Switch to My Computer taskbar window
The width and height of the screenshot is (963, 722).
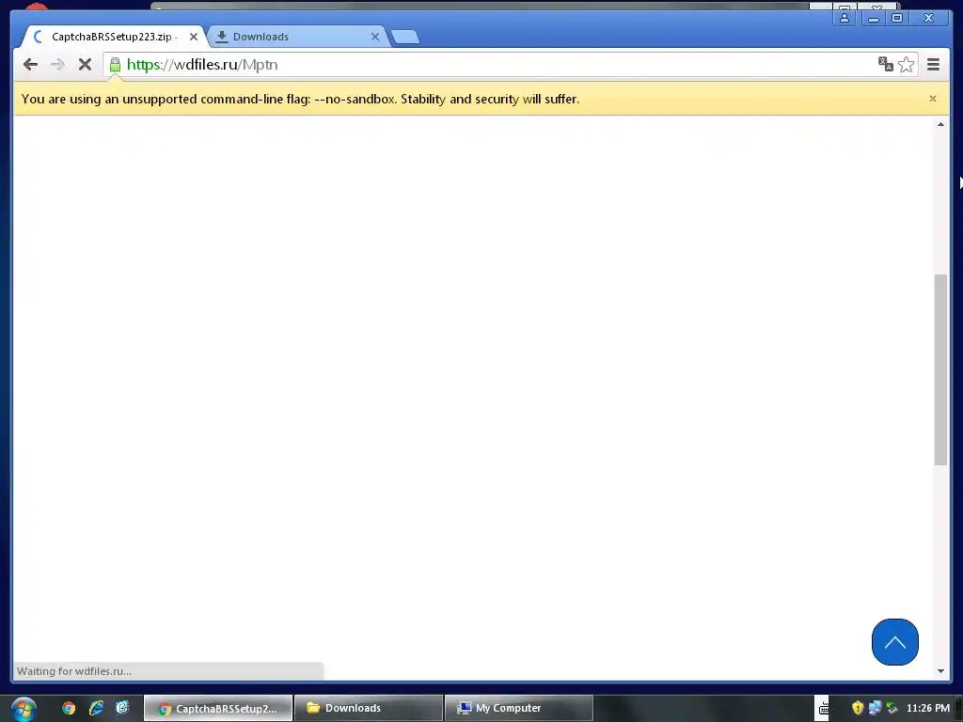tap(519, 708)
